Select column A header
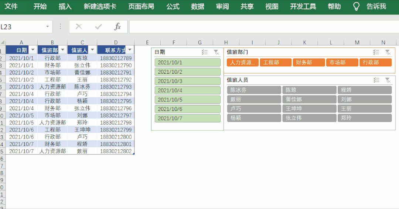This screenshot has width=399, height=209. tap(21, 42)
